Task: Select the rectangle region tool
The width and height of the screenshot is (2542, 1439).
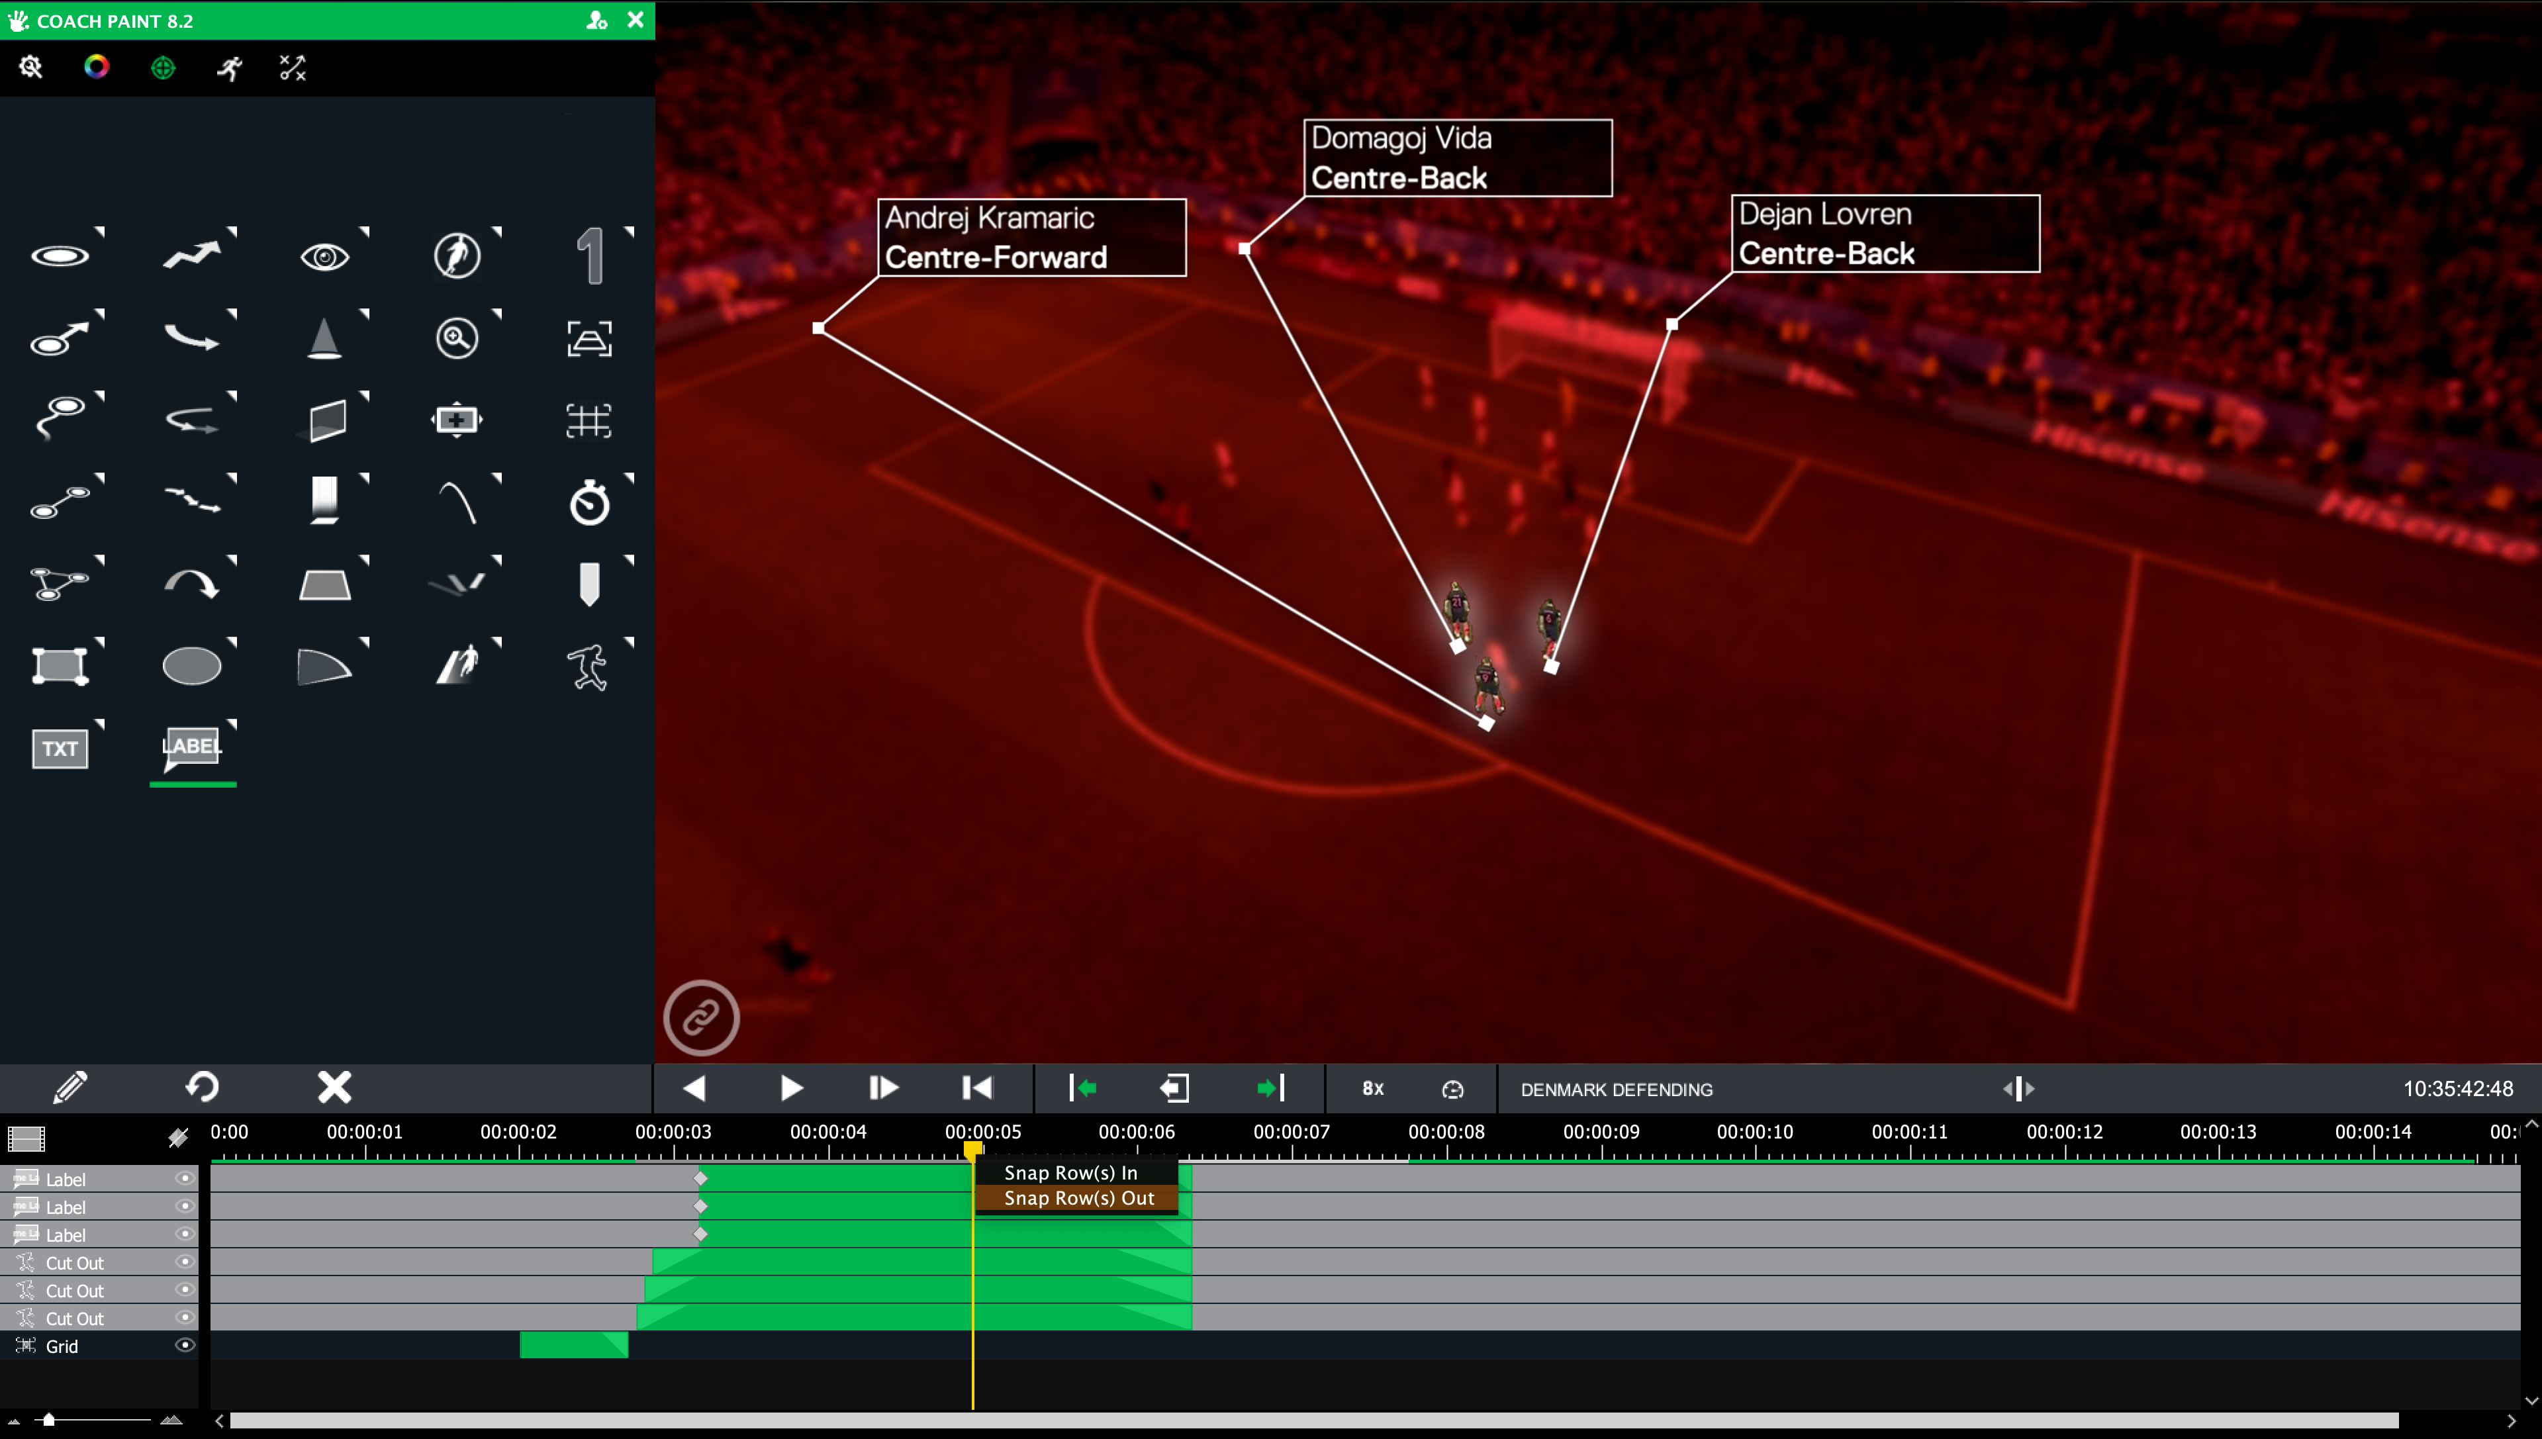Action: 60,666
